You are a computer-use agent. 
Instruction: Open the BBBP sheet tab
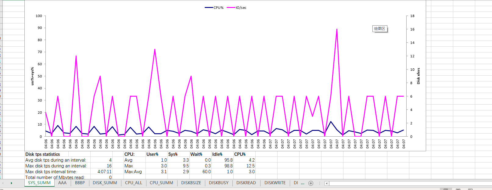(x=80, y=183)
